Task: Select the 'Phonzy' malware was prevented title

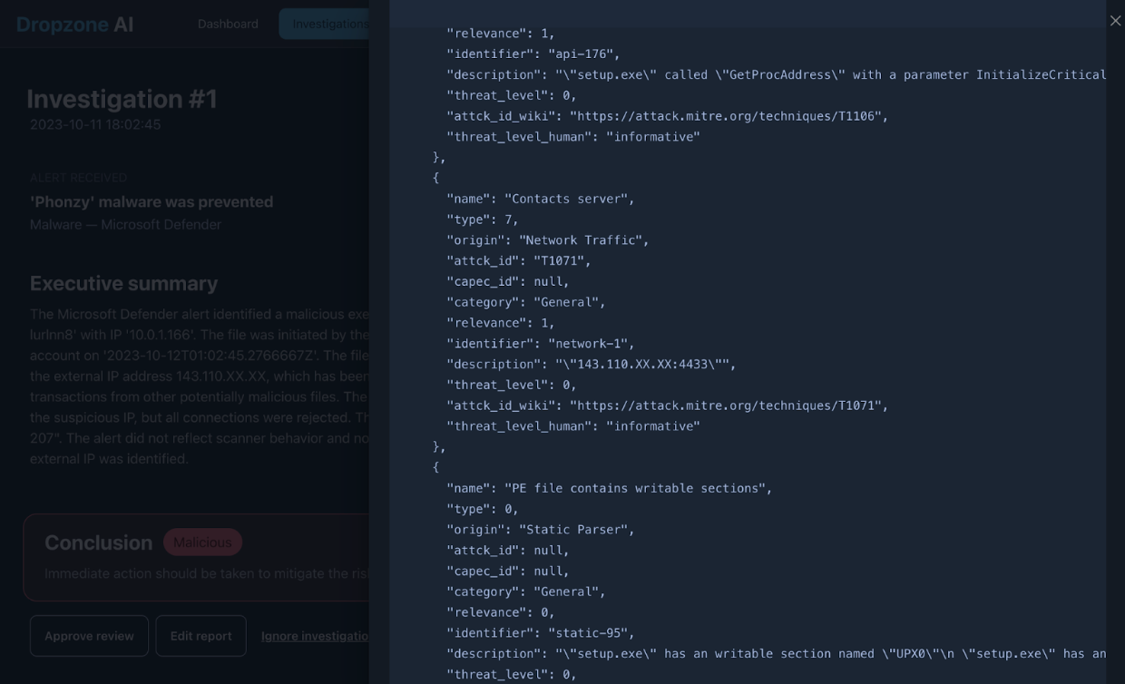Action: point(152,201)
